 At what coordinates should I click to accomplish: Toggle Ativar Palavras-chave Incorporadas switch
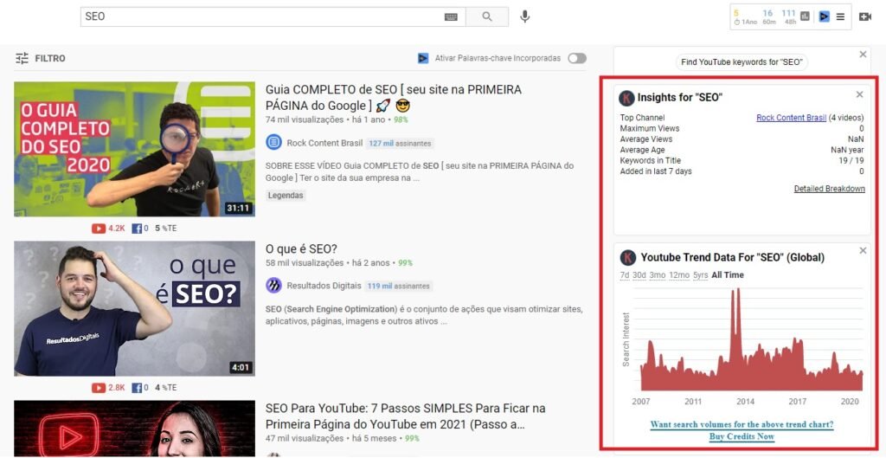tap(576, 58)
